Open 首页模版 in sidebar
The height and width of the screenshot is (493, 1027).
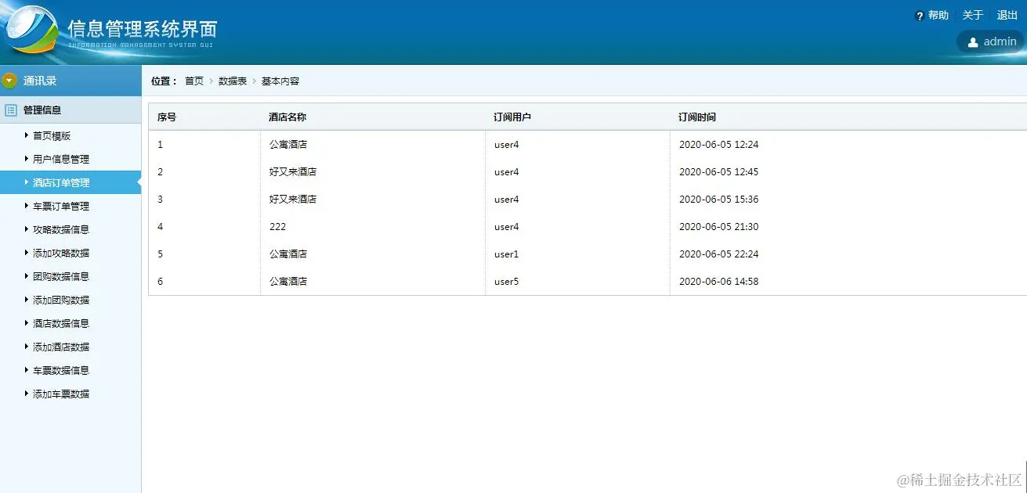pos(52,136)
